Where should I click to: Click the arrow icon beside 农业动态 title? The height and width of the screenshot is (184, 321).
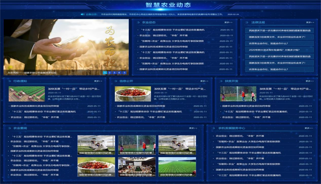[138, 23]
